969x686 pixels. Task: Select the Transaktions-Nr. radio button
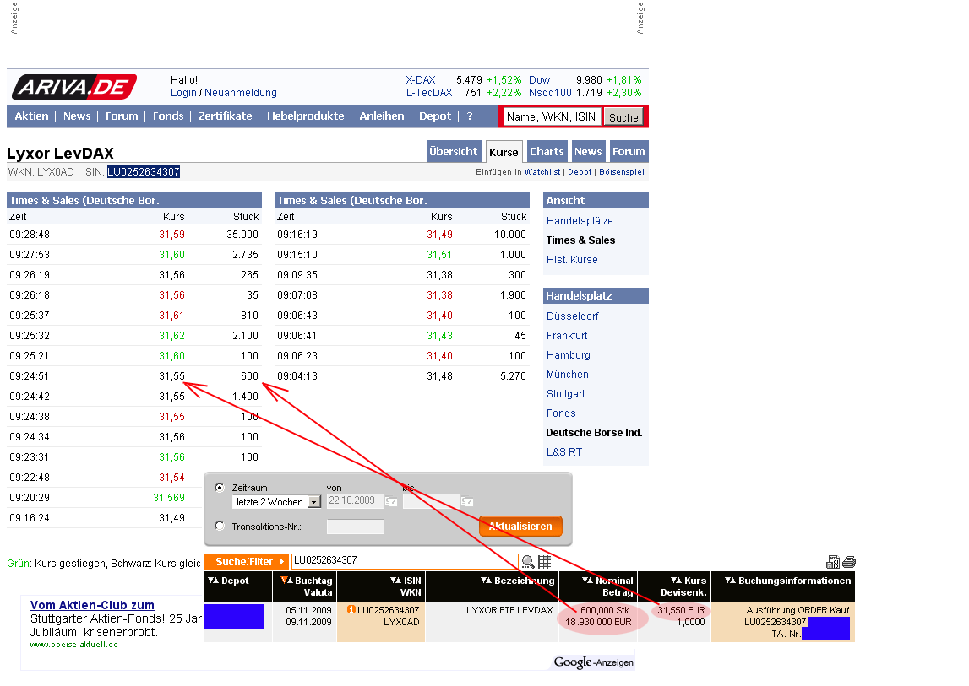coord(220,526)
